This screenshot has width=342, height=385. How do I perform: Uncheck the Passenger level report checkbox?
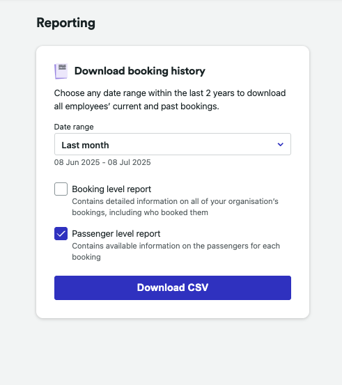(x=61, y=233)
